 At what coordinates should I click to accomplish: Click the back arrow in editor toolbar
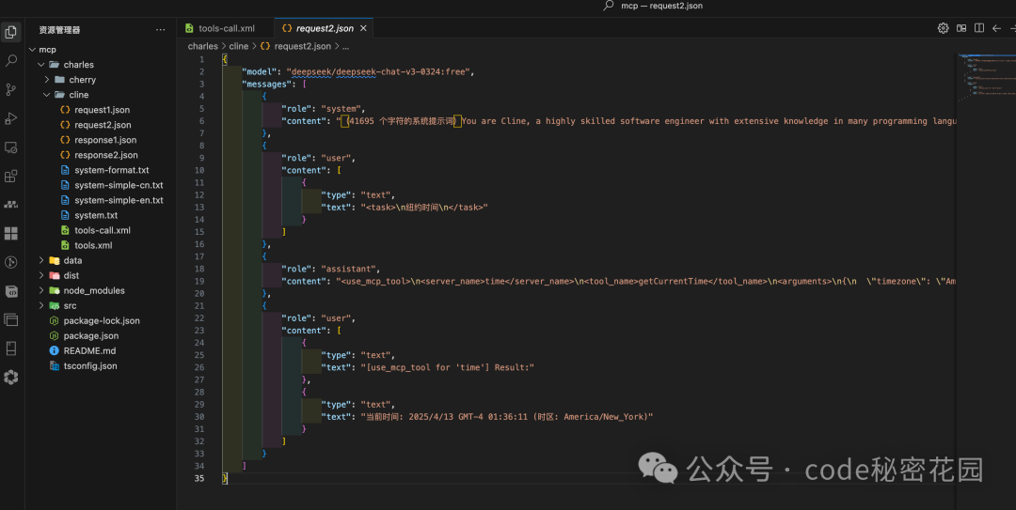(996, 28)
